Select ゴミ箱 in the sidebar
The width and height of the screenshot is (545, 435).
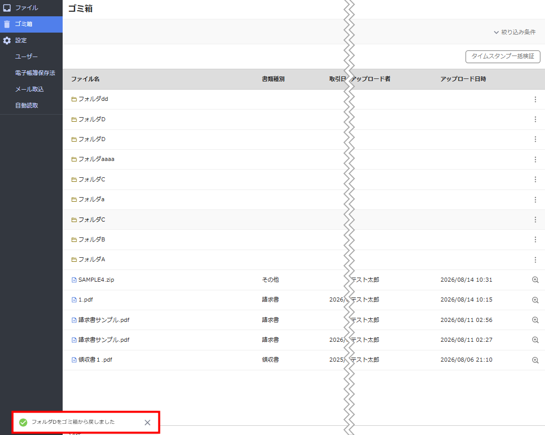pos(31,24)
